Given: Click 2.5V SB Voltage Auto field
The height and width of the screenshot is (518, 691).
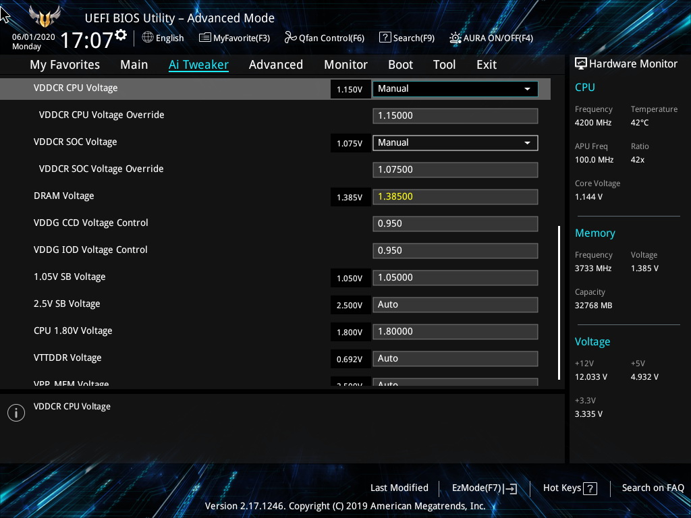Looking at the screenshot, I should [x=455, y=305].
